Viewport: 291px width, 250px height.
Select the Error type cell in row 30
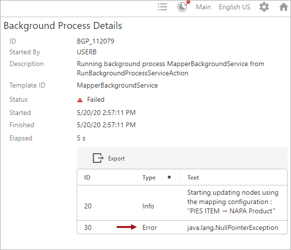tap(150, 227)
